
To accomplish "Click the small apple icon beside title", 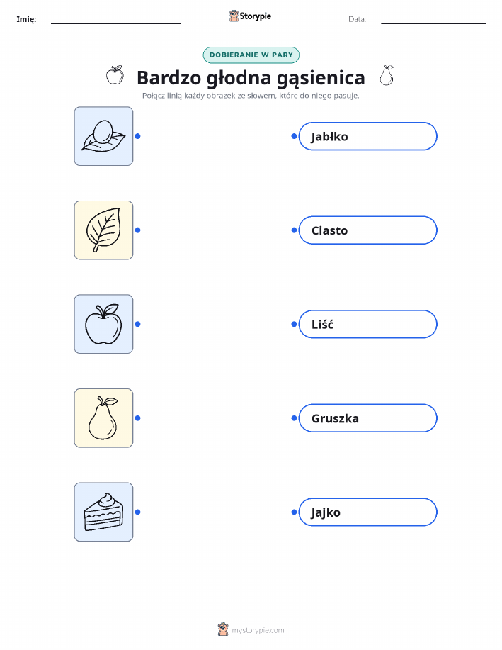I will (115, 75).
